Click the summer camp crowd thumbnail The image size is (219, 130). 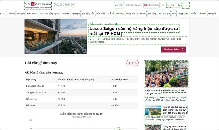click(x=166, y=74)
